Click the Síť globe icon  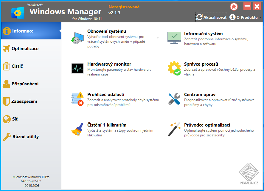tap(7, 119)
